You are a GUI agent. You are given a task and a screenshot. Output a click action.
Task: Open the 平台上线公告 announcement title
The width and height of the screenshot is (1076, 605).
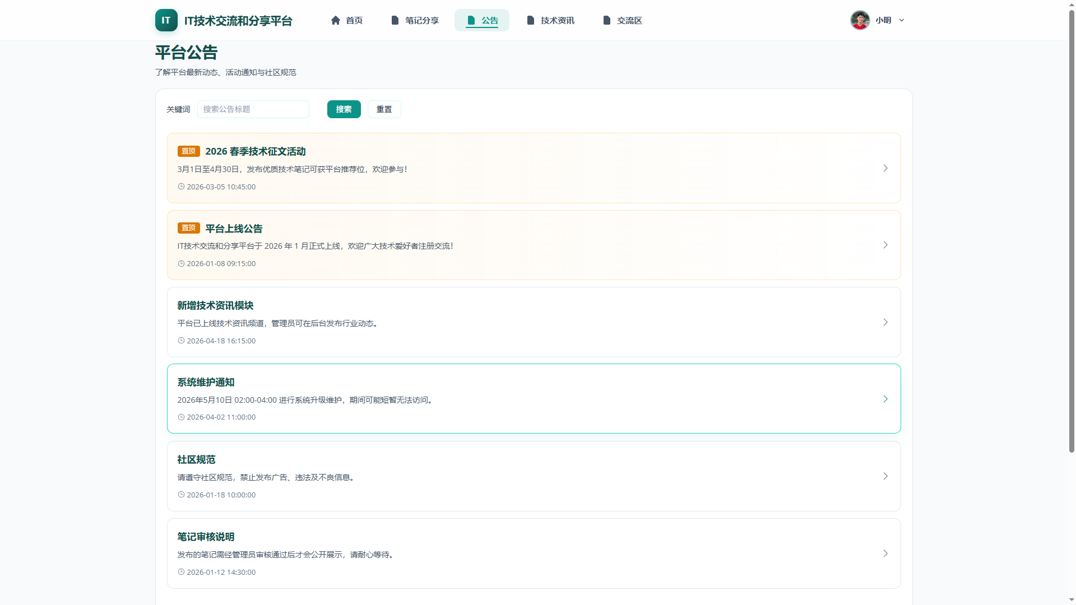pyautogui.click(x=234, y=229)
